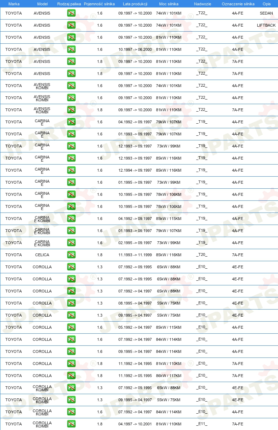Select the '86kW / 117KM' power cell
The image size is (278, 430).
click(169, 376)
